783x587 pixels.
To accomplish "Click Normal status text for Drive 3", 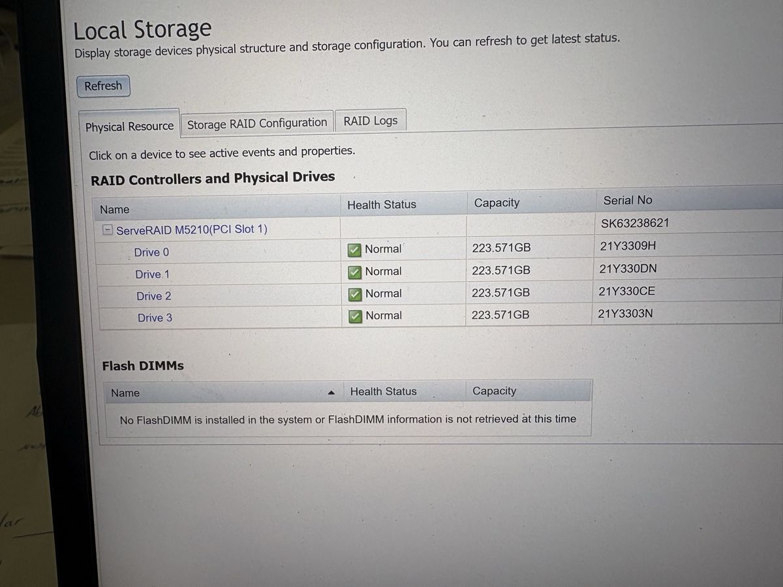I will pyautogui.click(x=384, y=316).
